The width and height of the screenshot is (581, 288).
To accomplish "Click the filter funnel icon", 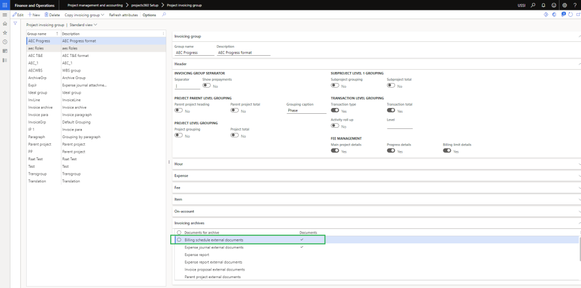I will [x=16, y=24].
